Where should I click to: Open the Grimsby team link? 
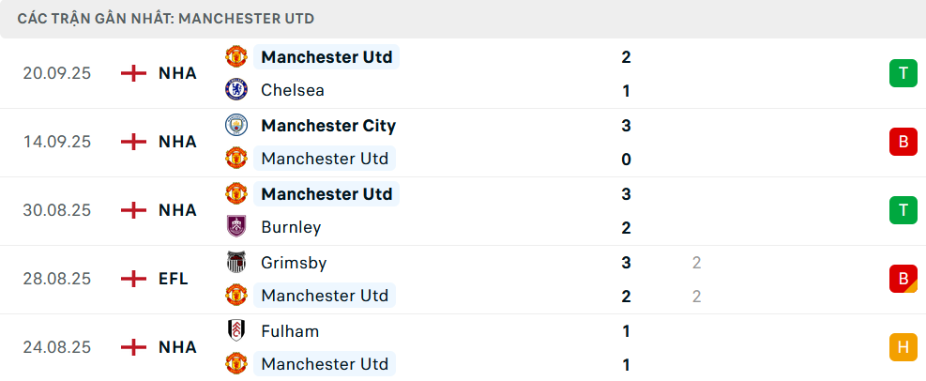coord(294,263)
